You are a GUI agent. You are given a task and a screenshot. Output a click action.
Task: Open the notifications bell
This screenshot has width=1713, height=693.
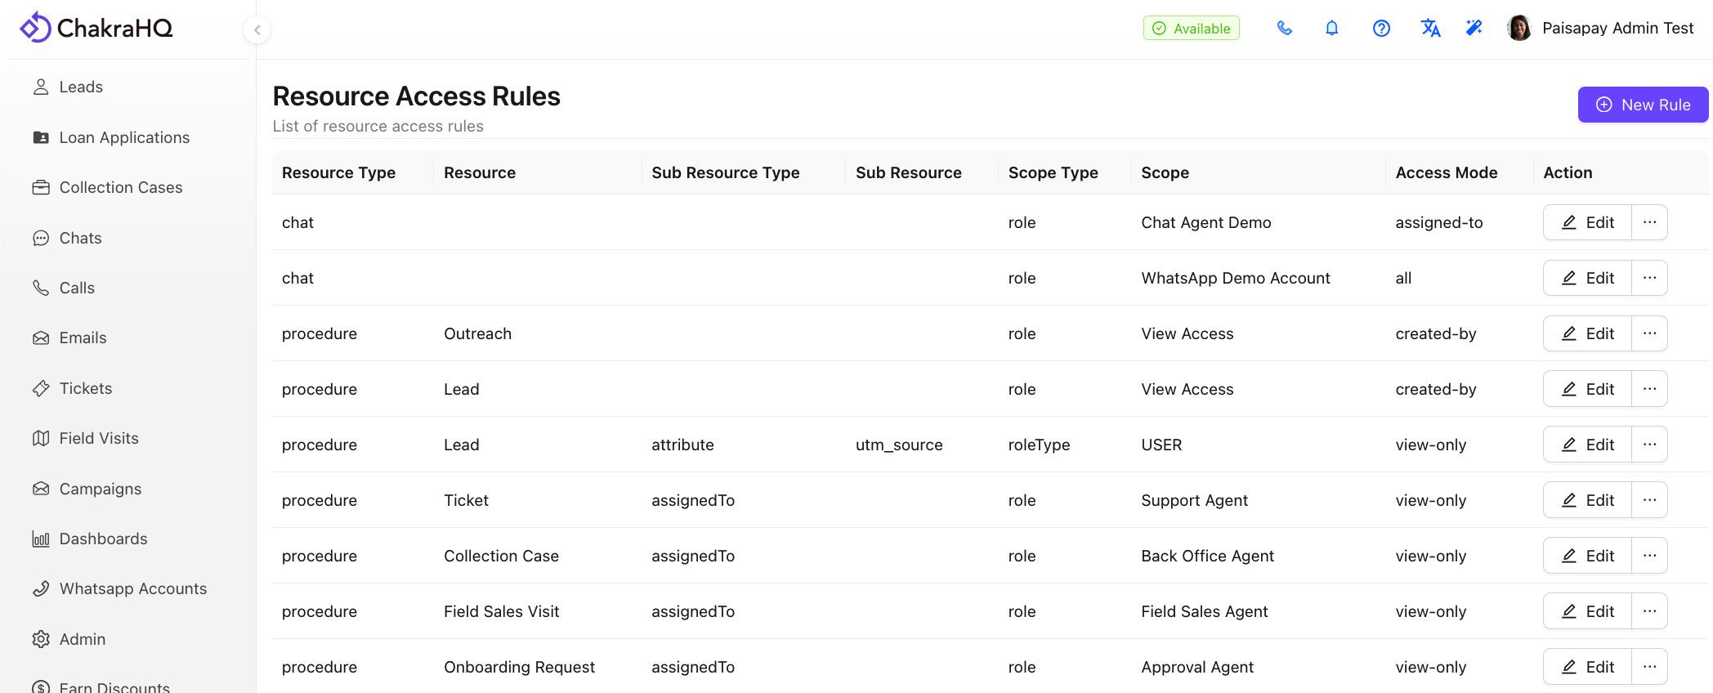(1332, 29)
